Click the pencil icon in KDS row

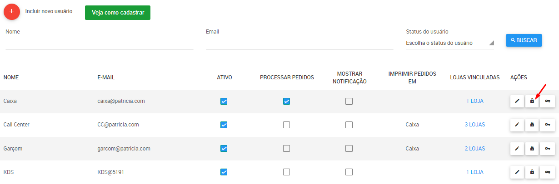point(517,172)
